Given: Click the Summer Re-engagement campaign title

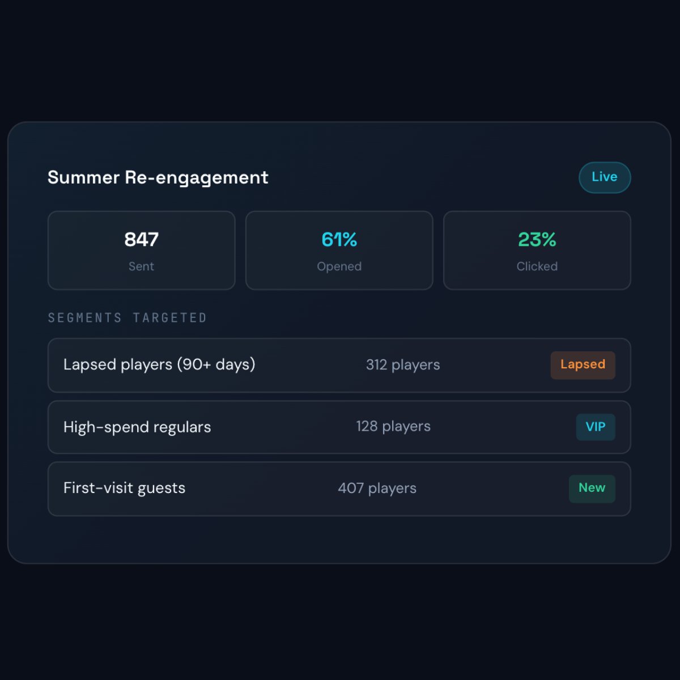Looking at the screenshot, I should tap(158, 178).
